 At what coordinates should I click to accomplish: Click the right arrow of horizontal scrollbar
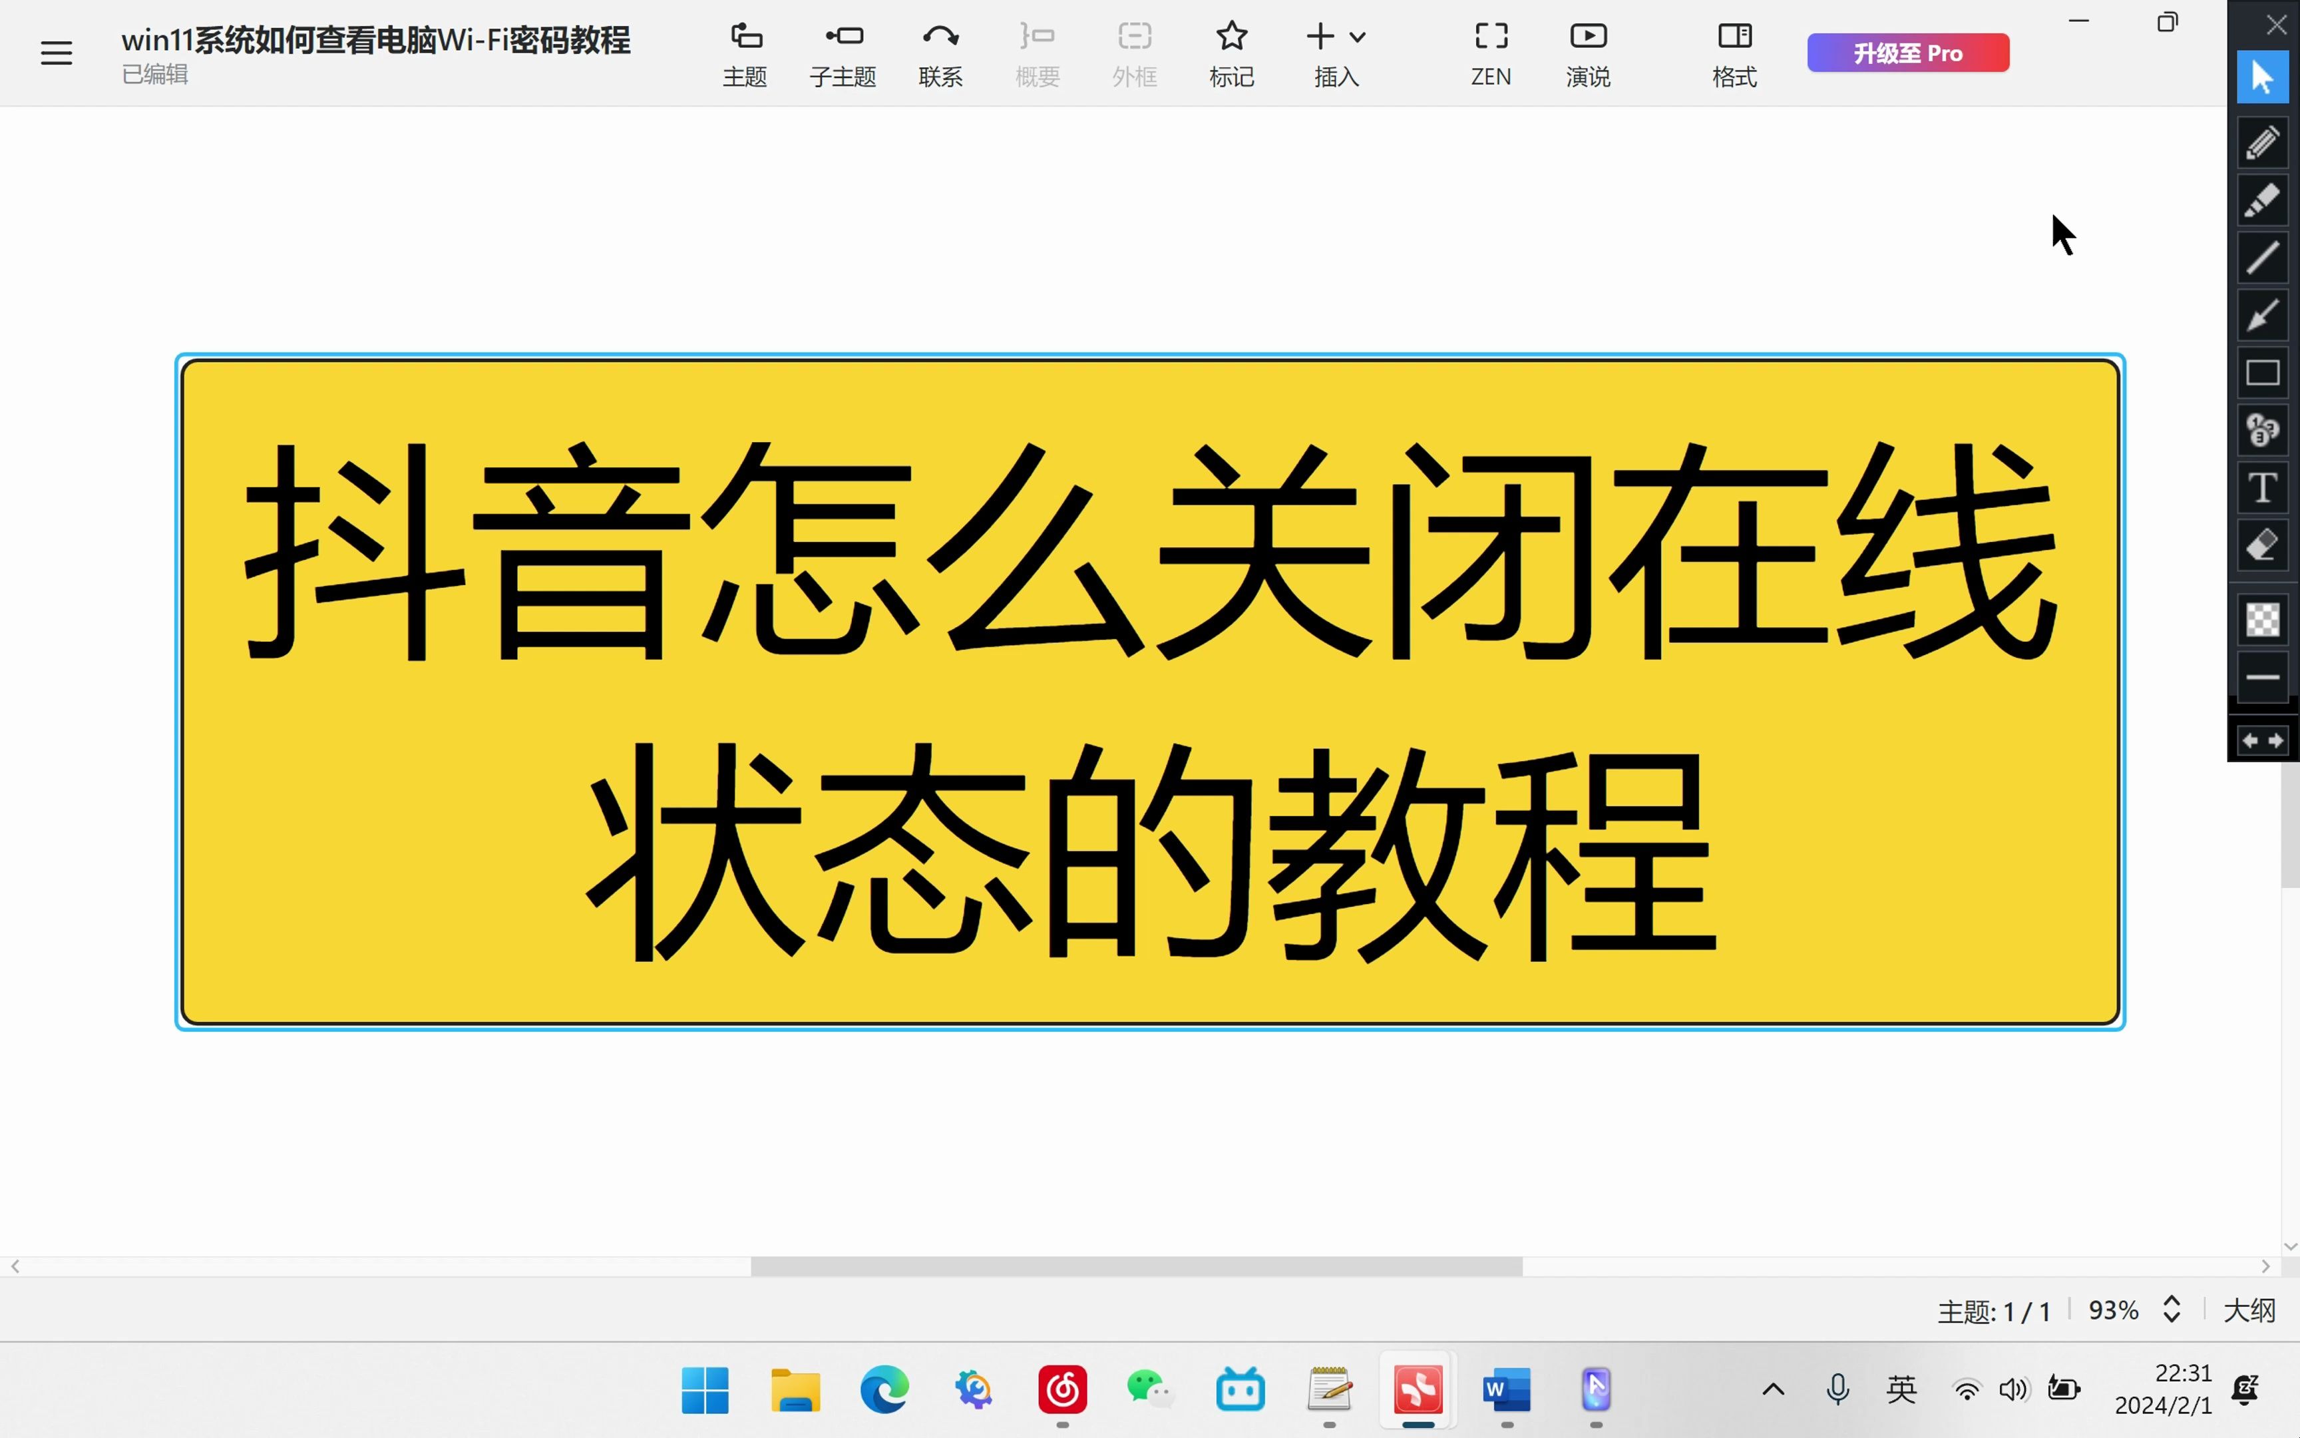click(2266, 1266)
